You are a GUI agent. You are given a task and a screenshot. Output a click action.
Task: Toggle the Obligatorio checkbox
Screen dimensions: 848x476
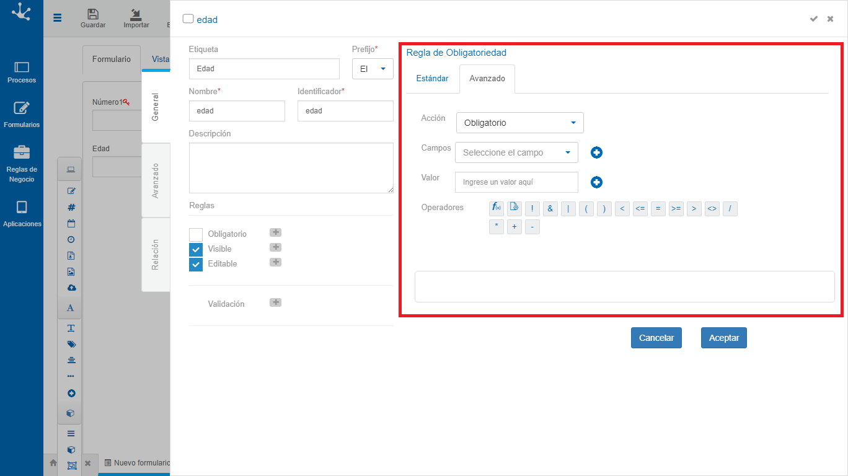(196, 234)
